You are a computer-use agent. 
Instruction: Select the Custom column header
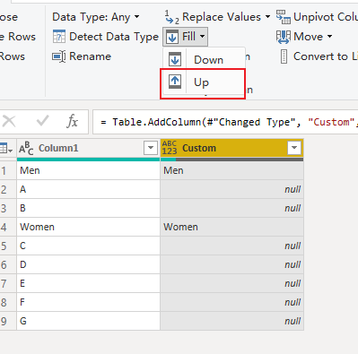click(232, 148)
